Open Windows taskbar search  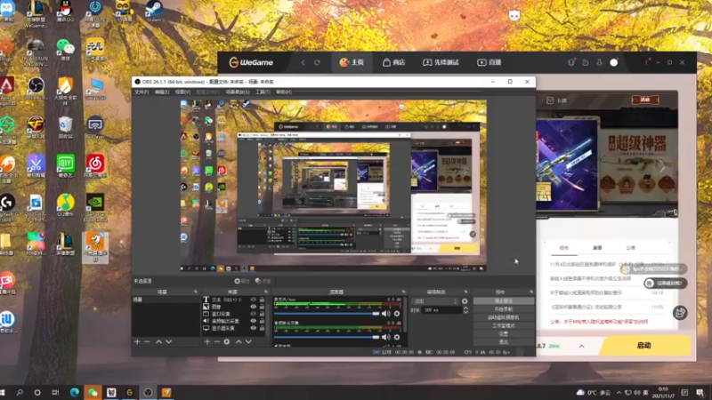tap(20, 392)
